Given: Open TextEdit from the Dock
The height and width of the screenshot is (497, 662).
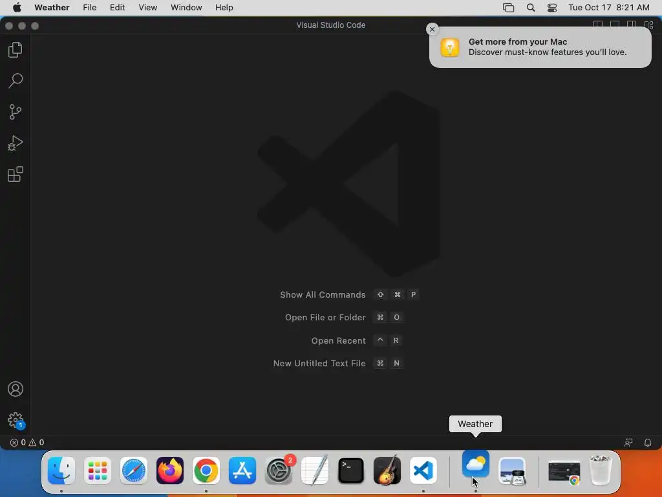Looking at the screenshot, I should (x=315, y=470).
